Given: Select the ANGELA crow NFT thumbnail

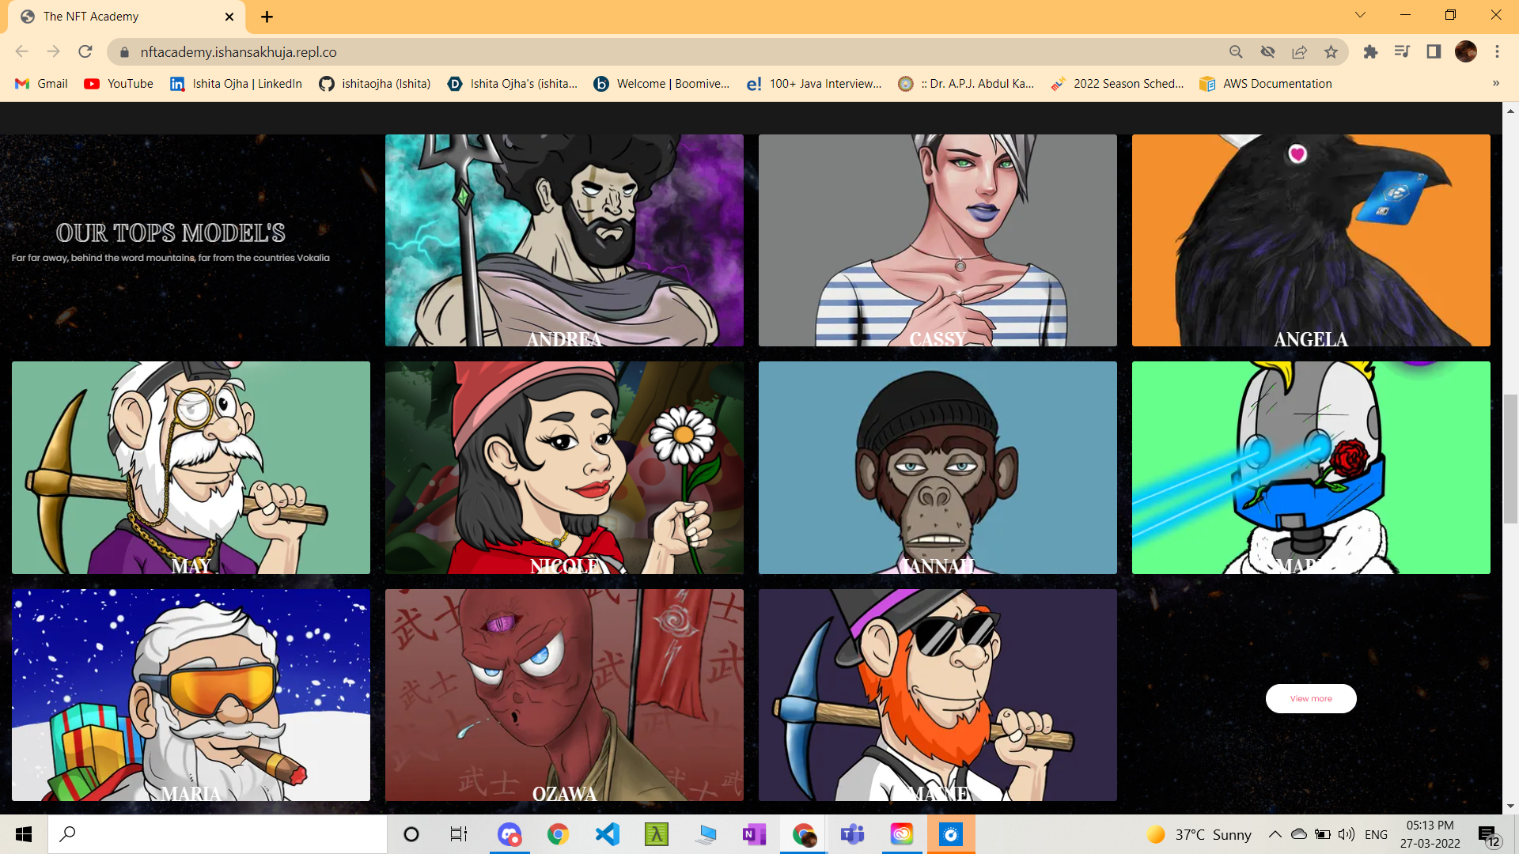Looking at the screenshot, I should (x=1311, y=240).
